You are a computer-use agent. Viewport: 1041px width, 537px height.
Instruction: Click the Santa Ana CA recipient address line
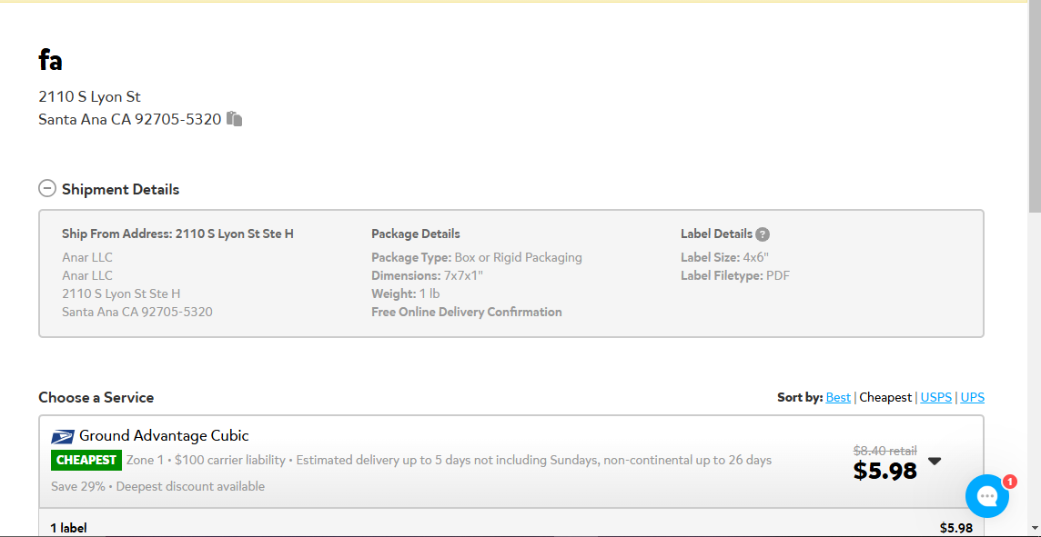129,119
